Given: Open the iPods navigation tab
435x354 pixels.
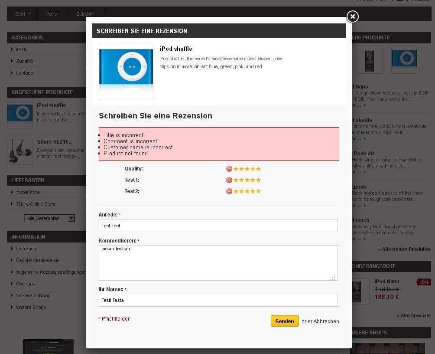Looking at the screenshot, I should click(x=51, y=14).
